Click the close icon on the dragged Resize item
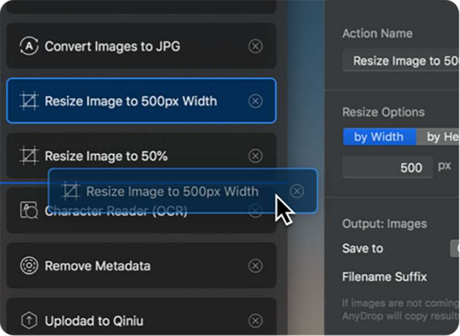This screenshot has width=460, height=336. (297, 191)
